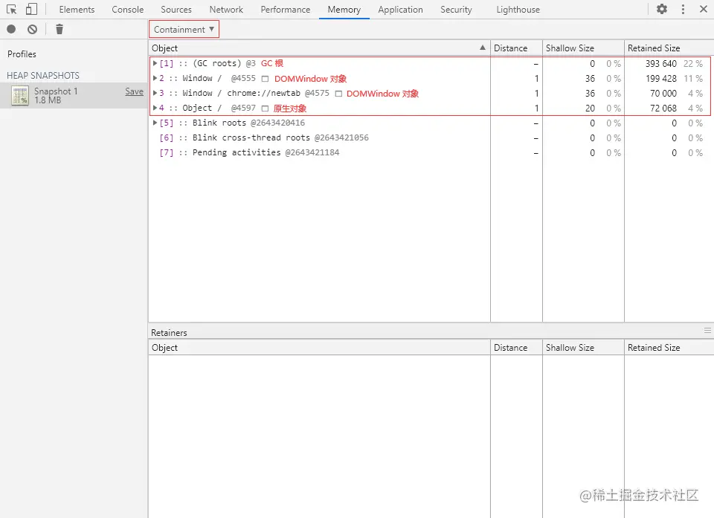Screen dimensions: 714x518
Task: Select the Memory tab
Action: (x=344, y=10)
